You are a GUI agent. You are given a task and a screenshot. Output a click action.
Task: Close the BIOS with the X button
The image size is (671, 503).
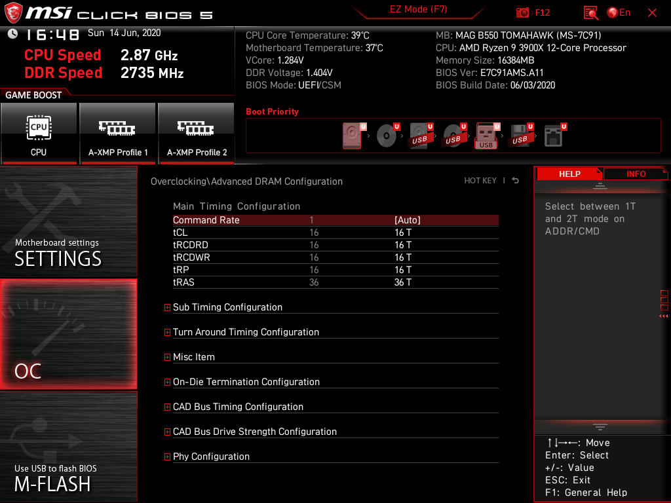click(x=652, y=13)
